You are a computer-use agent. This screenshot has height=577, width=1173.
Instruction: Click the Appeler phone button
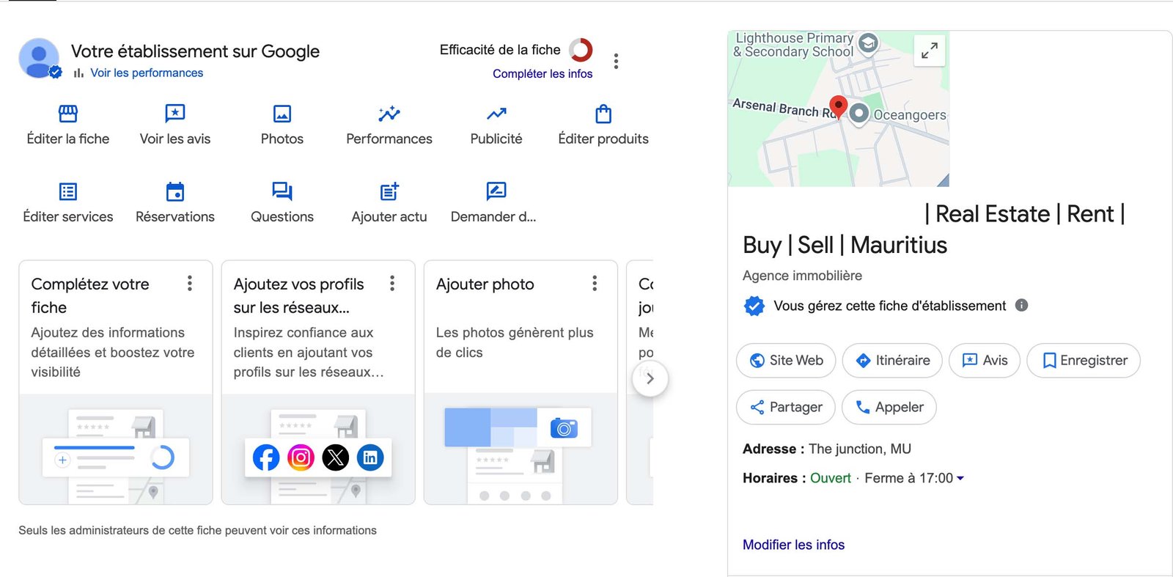click(x=889, y=408)
